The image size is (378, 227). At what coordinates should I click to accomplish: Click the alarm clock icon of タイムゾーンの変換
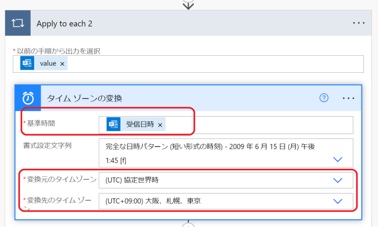click(28, 98)
